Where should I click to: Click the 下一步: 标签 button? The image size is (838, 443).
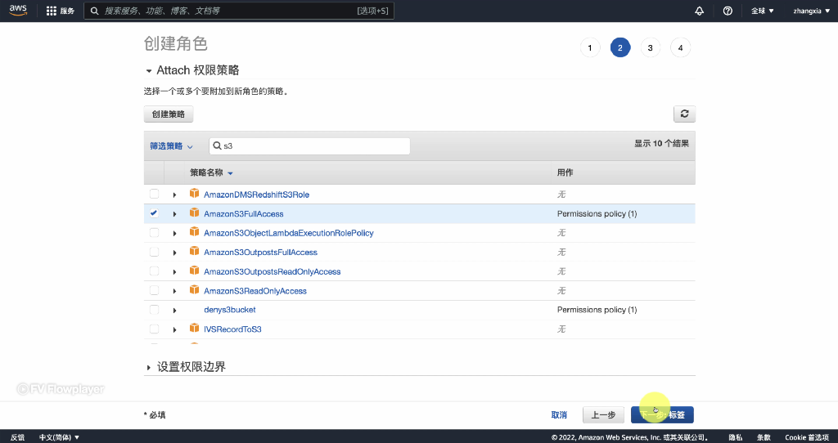[662, 414]
